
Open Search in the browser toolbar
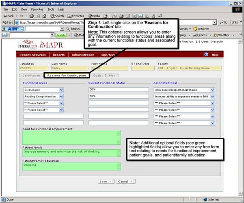click(x=57, y=16)
